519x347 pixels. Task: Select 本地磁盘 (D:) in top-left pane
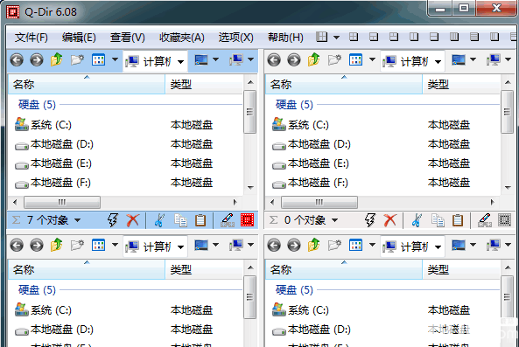pos(54,144)
